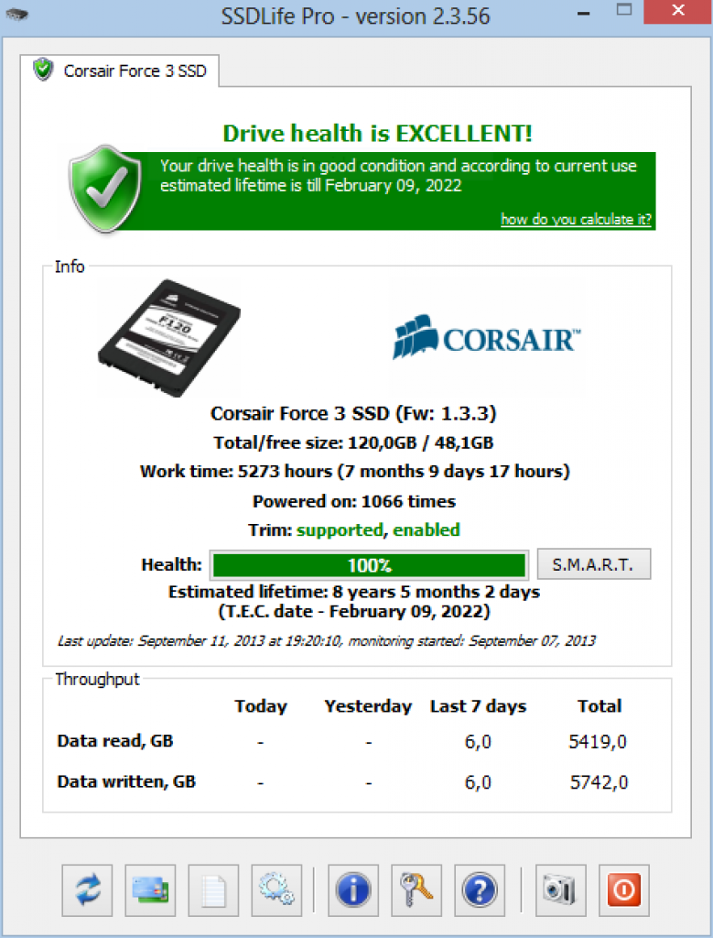The height and width of the screenshot is (938, 713).
Task: Click the refresh arrows toolbar icon
Action: pyautogui.click(x=87, y=890)
